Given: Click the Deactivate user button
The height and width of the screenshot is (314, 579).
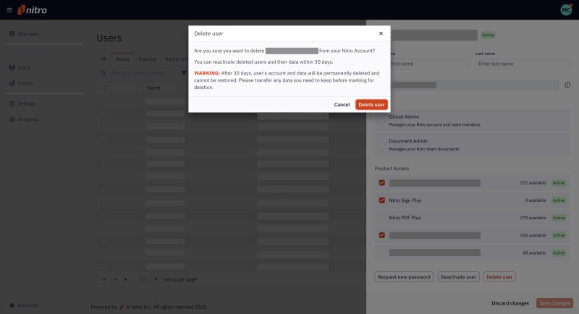Looking at the screenshot, I should click(458, 277).
